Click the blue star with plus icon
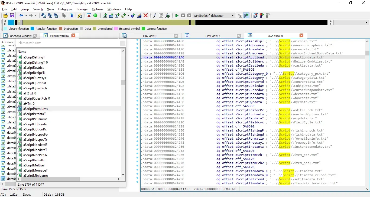Viewport: 370px width, 197px height. pos(133,15)
